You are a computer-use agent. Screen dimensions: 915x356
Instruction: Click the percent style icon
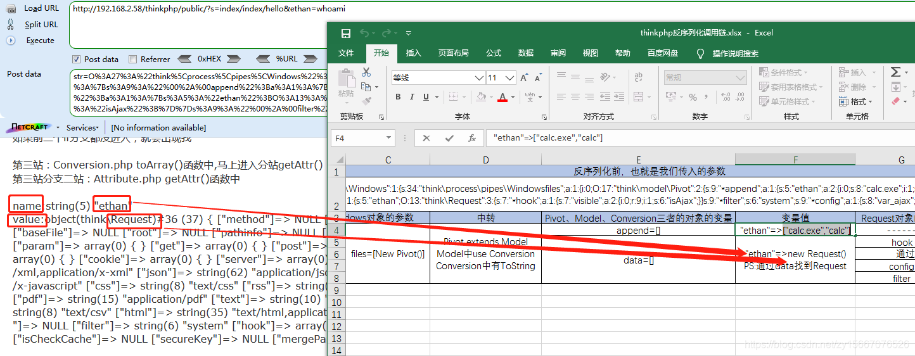pos(693,97)
